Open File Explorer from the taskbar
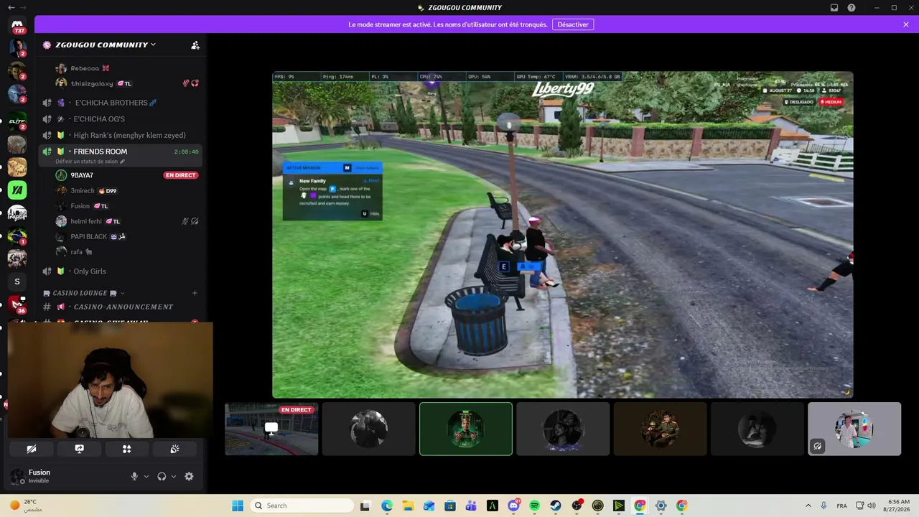 tap(408, 506)
